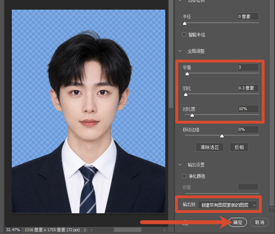Click the 平滑 label
The image size is (275, 234).
pos(187,68)
